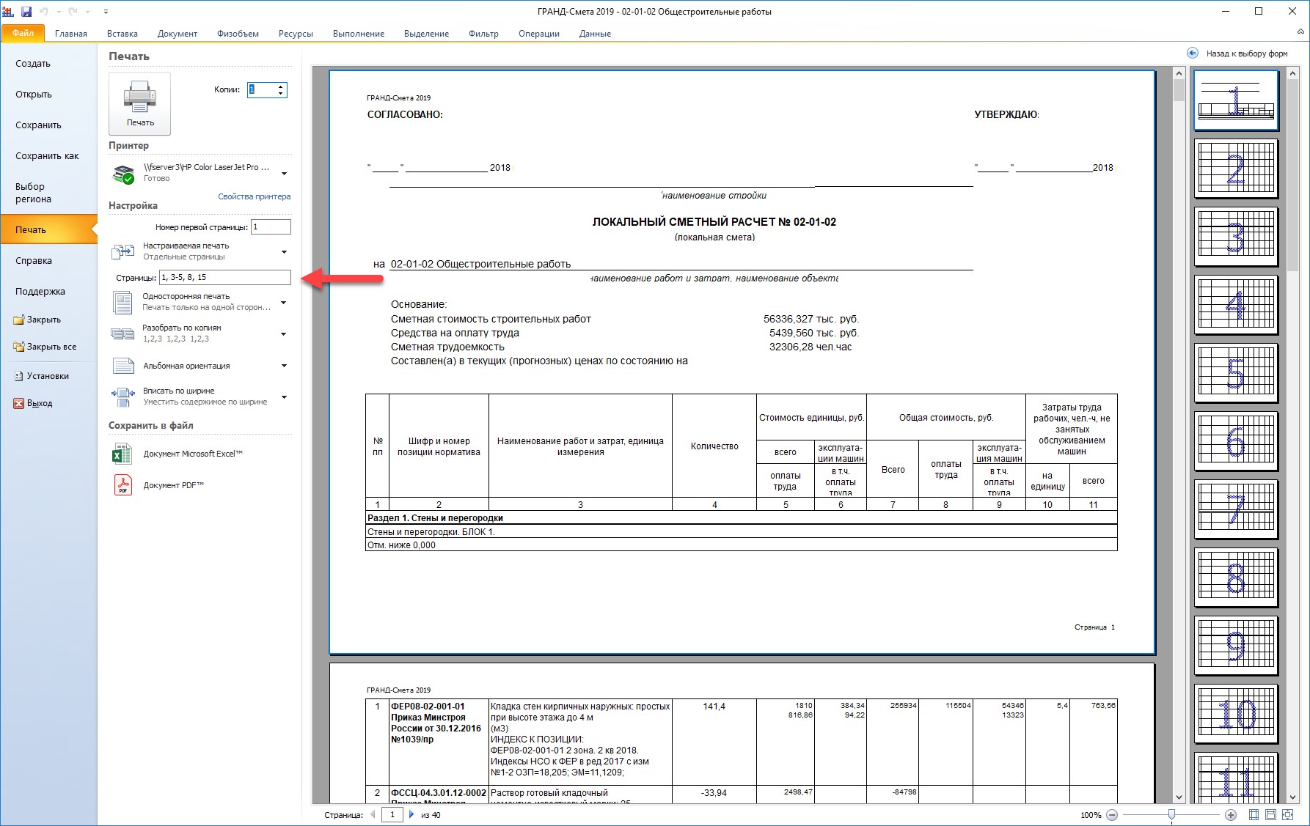Screen dimensions: 1310x826
Task: Click the Закрыть folder icon in sidebar
Action: tap(18, 320)
